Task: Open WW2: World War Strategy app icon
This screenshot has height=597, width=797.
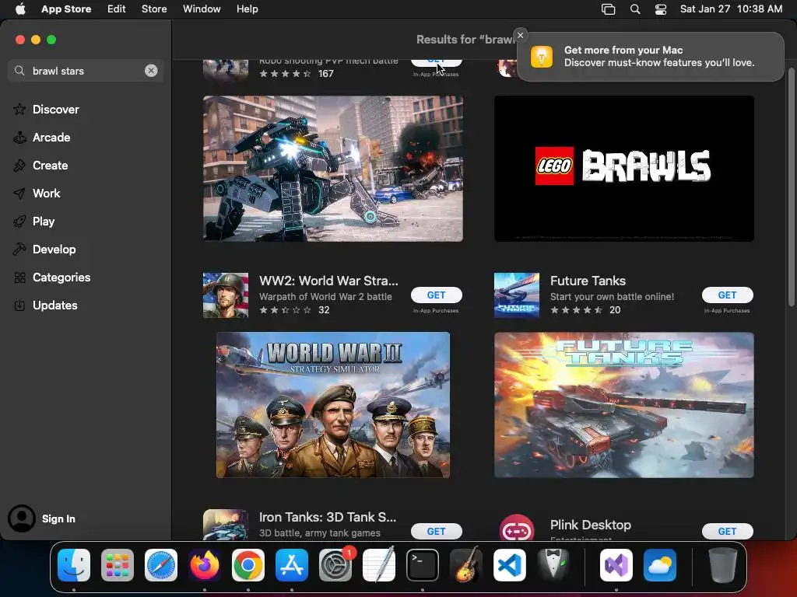Action: coord(226,295)
